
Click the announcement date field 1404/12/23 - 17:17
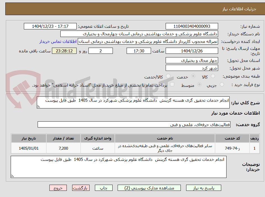[x=50, y=26]
